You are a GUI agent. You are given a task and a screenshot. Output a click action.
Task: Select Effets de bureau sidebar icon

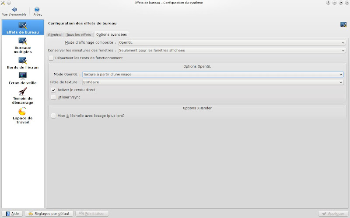click(23, 27)
